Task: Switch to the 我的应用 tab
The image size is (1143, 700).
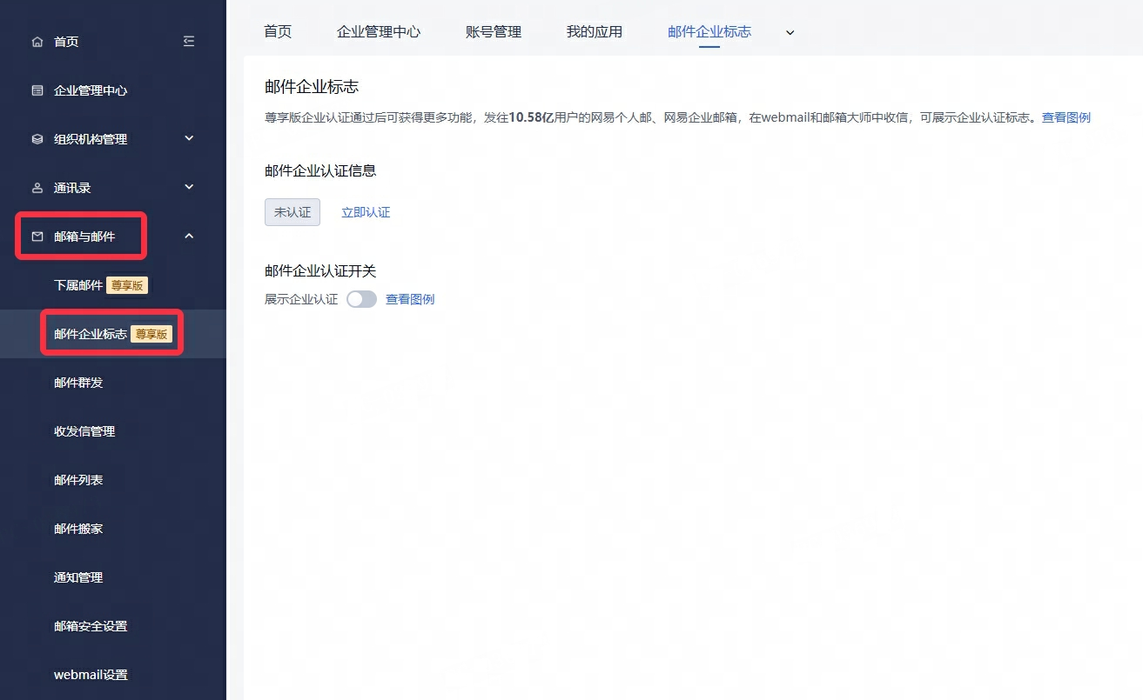Action: [x=595, y=31]
